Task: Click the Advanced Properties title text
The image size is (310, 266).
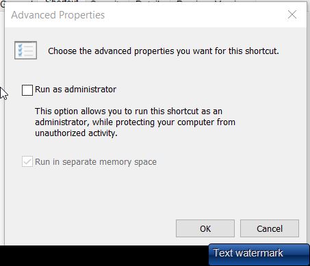Action: click(x=57, y=15)
